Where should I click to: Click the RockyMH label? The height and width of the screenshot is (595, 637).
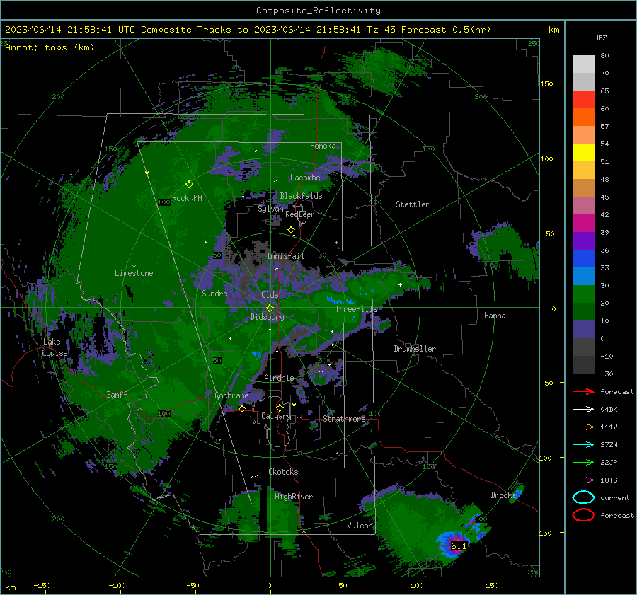click(x=187, y=198)
